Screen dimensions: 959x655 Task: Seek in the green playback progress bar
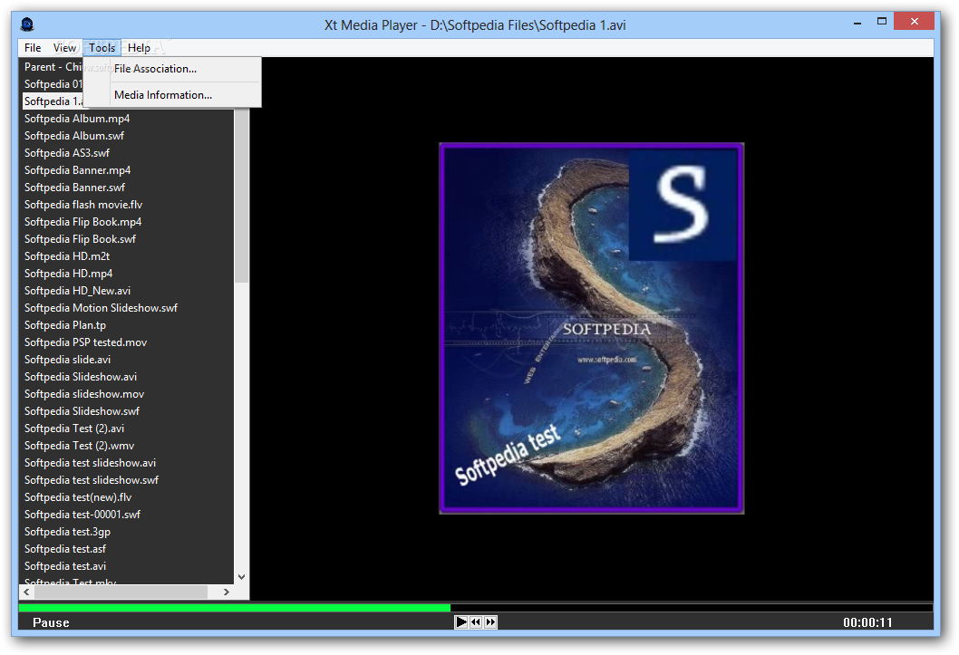(x=476, y=607)
